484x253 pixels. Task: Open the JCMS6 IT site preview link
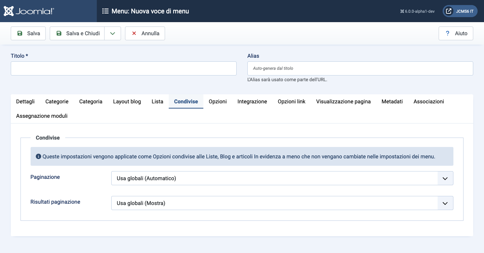460,11
